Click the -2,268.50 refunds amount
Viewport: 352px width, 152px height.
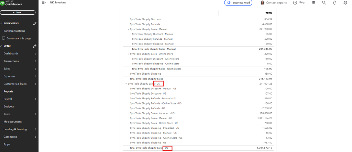click(x=267, y=108)
